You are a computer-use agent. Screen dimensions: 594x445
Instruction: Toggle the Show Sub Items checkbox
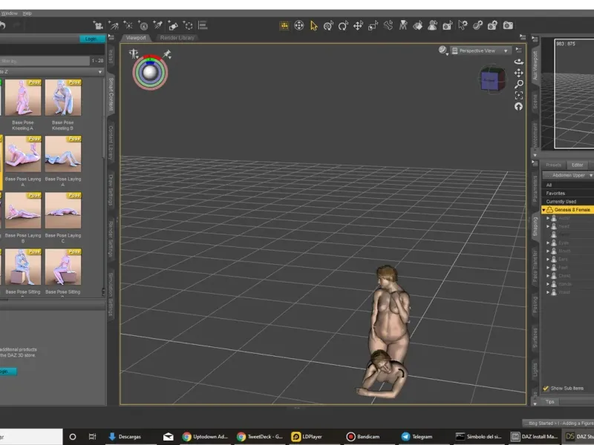tap(547, 388)
